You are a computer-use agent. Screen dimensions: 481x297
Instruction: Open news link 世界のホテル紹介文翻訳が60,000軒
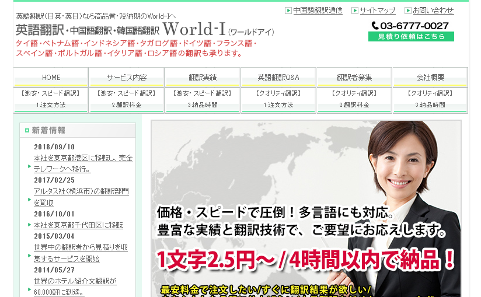(x=75, y=286)
